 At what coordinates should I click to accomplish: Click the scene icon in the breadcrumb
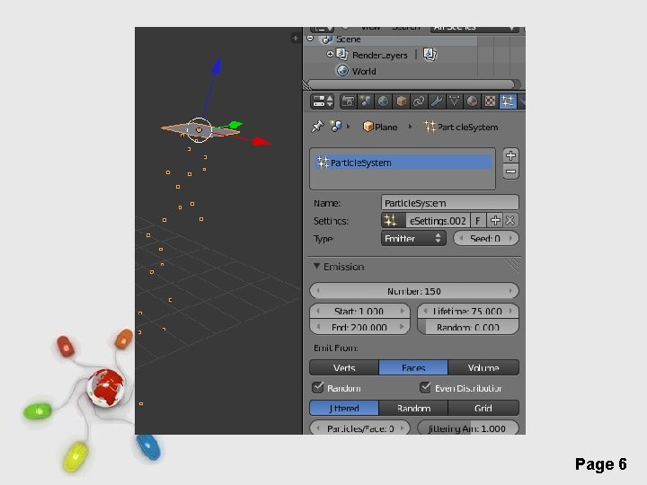(336, 127)
